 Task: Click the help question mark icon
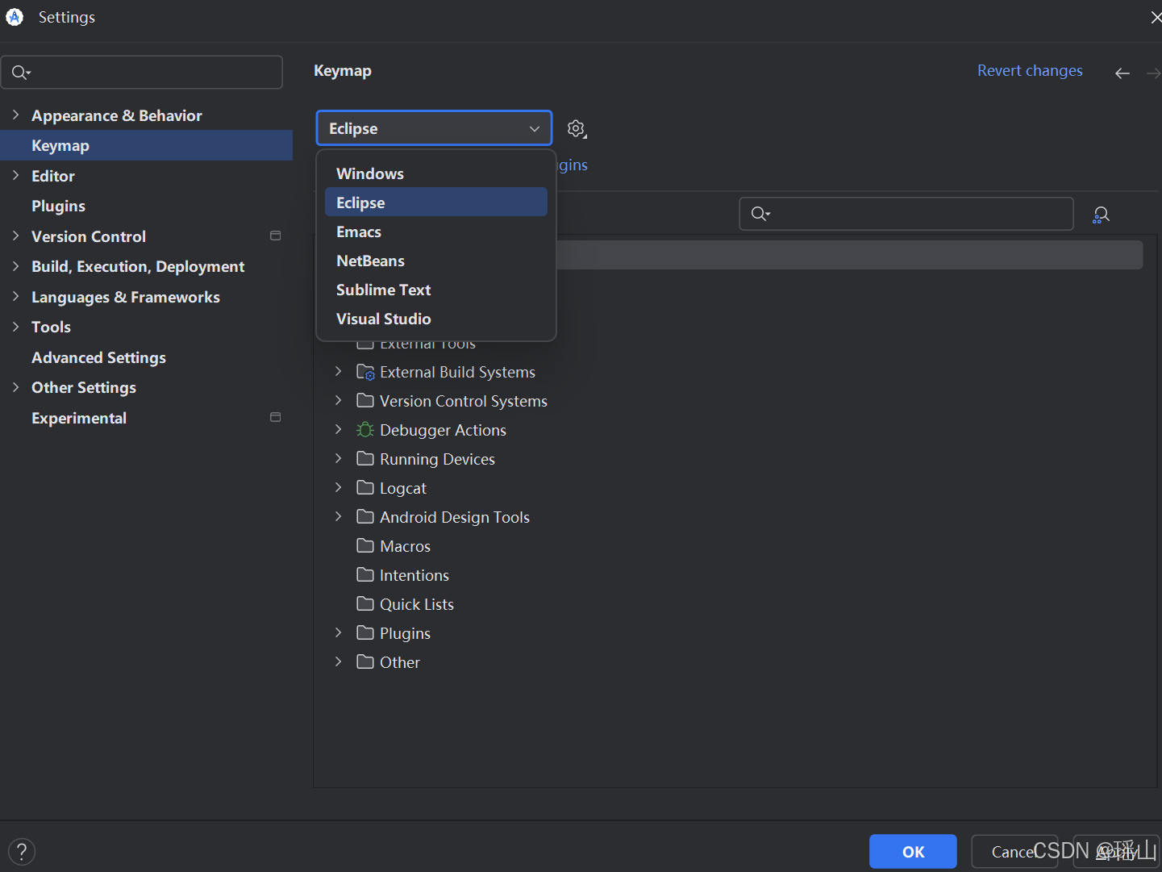click(x=22, y=852)
